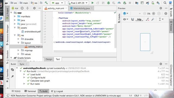Expand the mipmap folder
Screen dimensions: 174x98
pos(18,50)
